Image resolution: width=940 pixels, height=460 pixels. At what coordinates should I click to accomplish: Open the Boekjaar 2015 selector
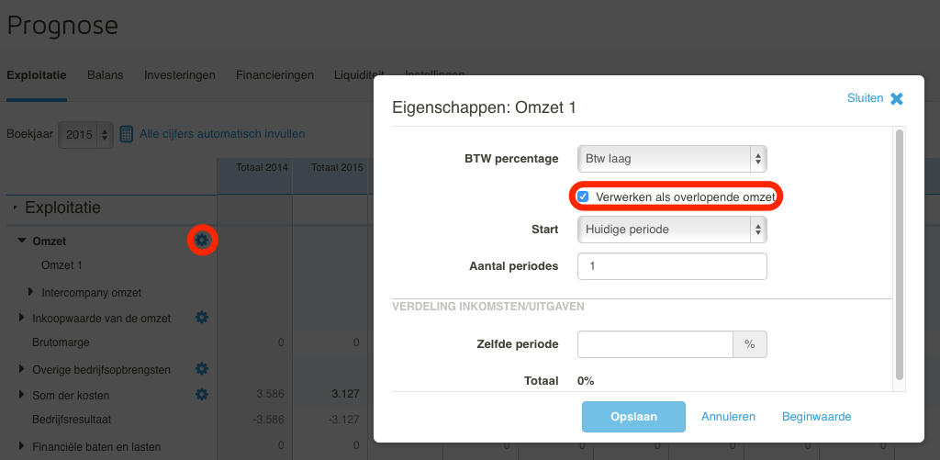click(85, 134)
